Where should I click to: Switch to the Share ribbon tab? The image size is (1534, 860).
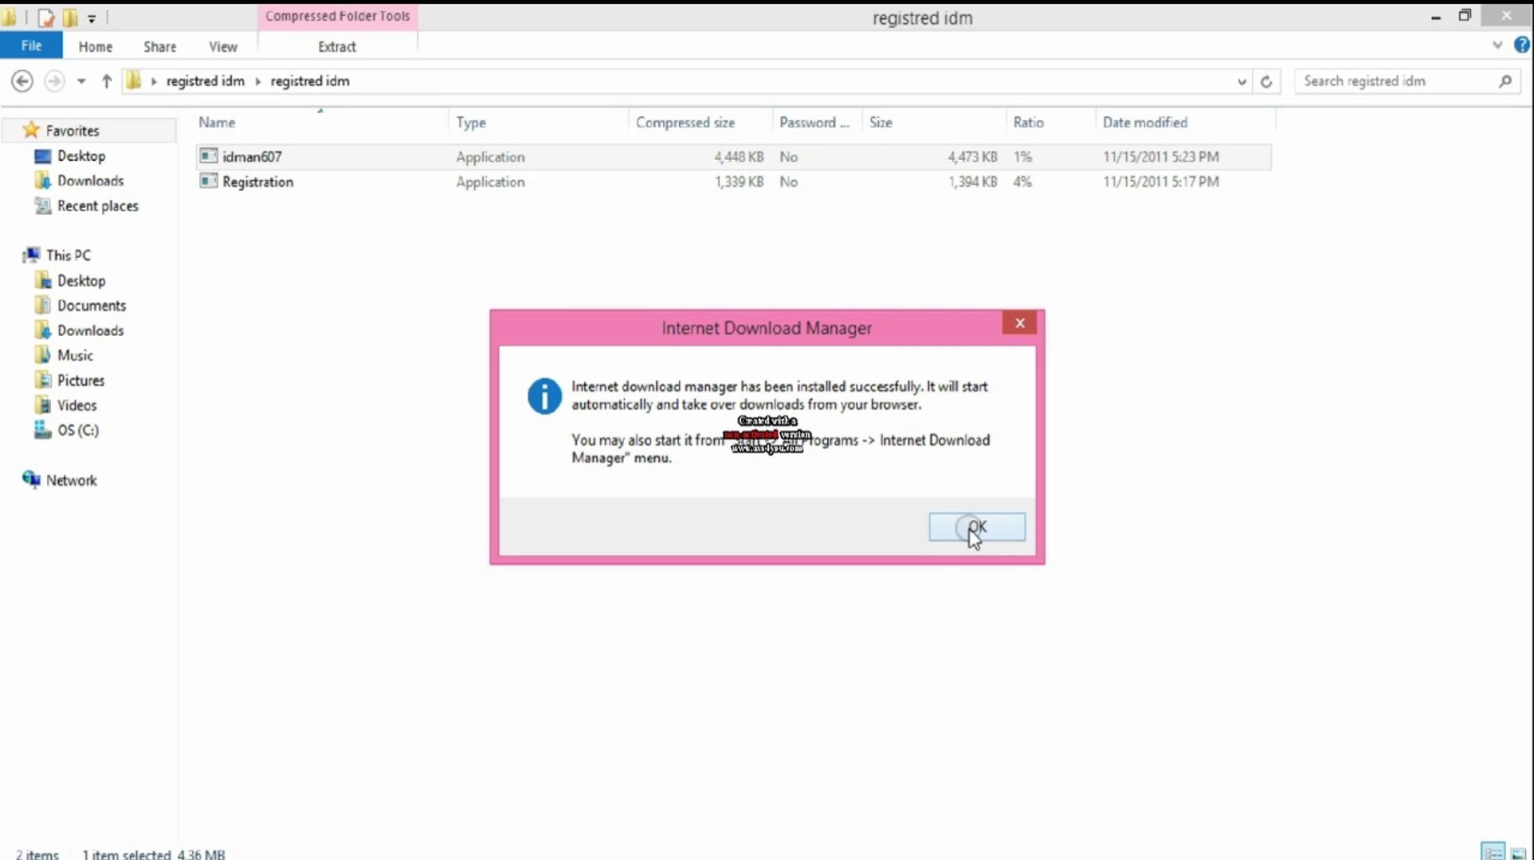click(x=160, y=47)
